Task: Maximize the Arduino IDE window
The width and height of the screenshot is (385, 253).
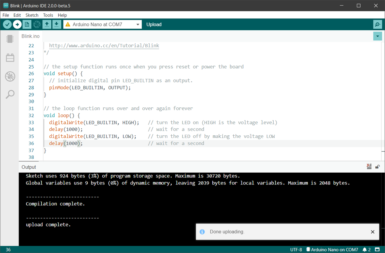Action: coord(358,5)
